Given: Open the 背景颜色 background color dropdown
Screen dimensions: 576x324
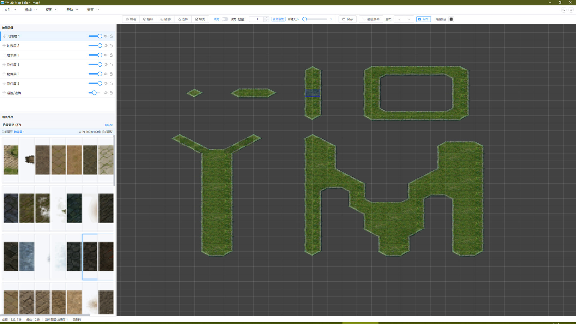Looking at the screenshot, I should coord(451,19).
